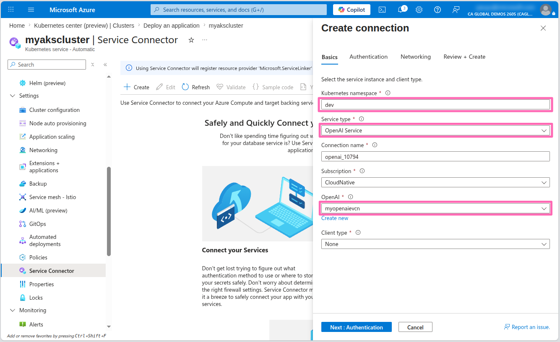Image resolution: width=560 pixels, height=342 pixels.
Task: Open the more options ellipsis beside title
Action: coord(205,40)
